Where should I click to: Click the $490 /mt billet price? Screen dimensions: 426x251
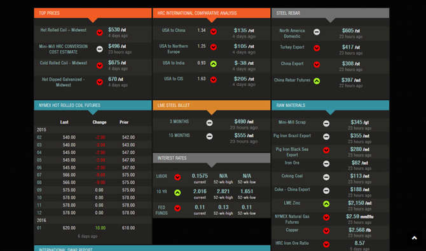tap(244, 121)
